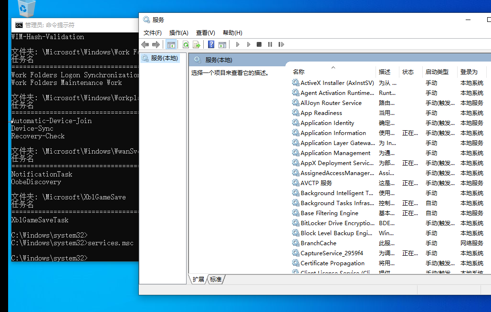This screenshot has height=312, width=491.
Task: Click the gear icon beside ActiveX Installer
Action: (295, 83)
